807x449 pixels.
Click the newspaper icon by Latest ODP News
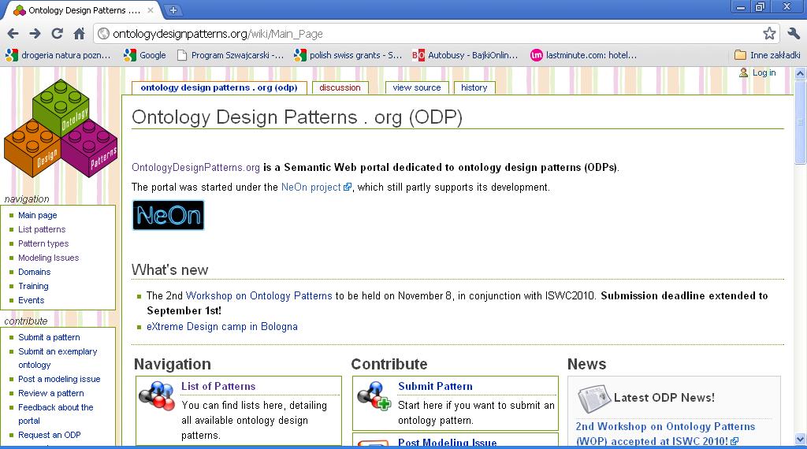(593, 399)
